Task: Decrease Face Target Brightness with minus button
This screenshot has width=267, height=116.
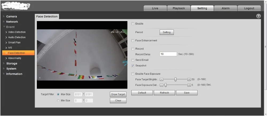Action: 162,79
